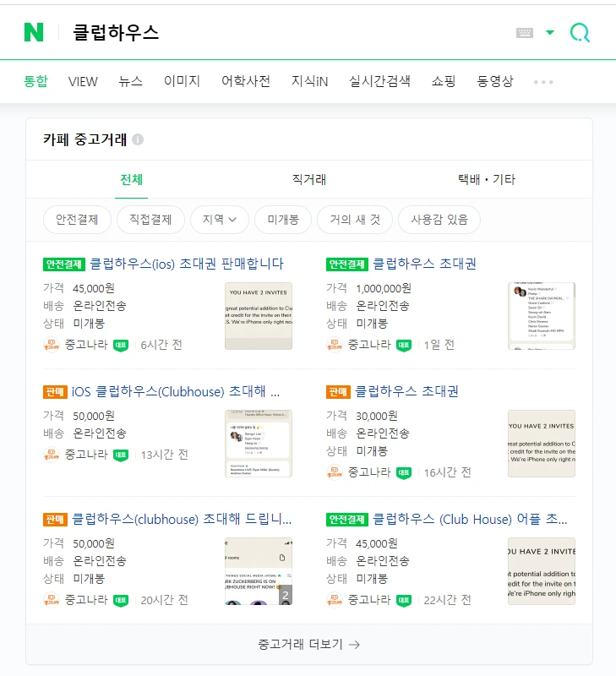Click 중고나라 cafe icon on 13시간 전 listing
Viewport: 616px width, 676px height.
pos(52,455)
